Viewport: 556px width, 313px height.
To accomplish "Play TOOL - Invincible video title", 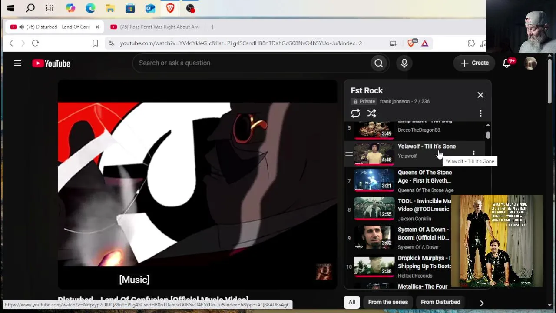I will 424,205.
